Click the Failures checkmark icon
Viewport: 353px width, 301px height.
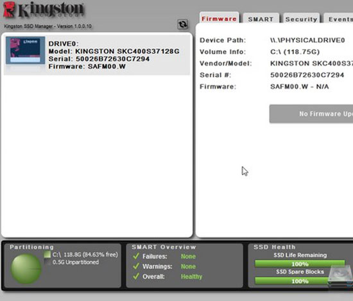(136, 256)
